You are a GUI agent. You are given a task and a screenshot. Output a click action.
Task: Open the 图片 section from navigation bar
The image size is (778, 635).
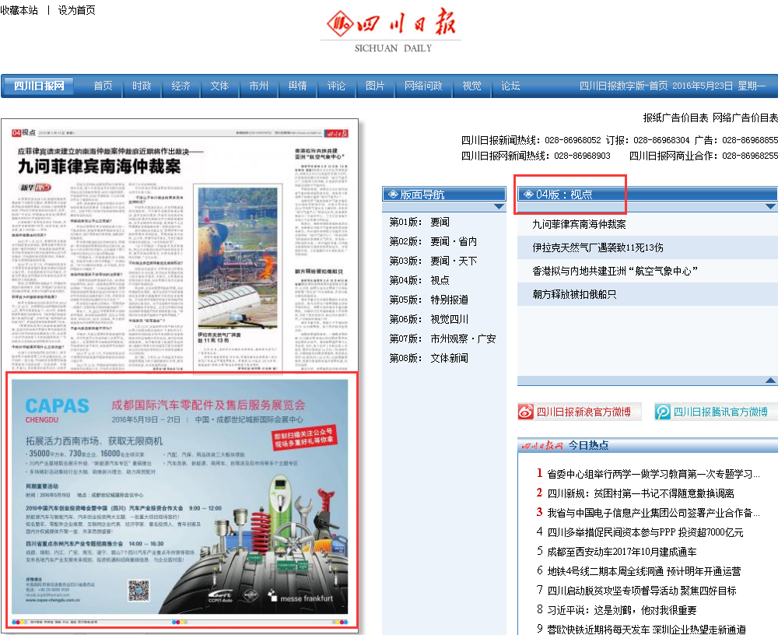pyautogui.click(x=375, y=87)
